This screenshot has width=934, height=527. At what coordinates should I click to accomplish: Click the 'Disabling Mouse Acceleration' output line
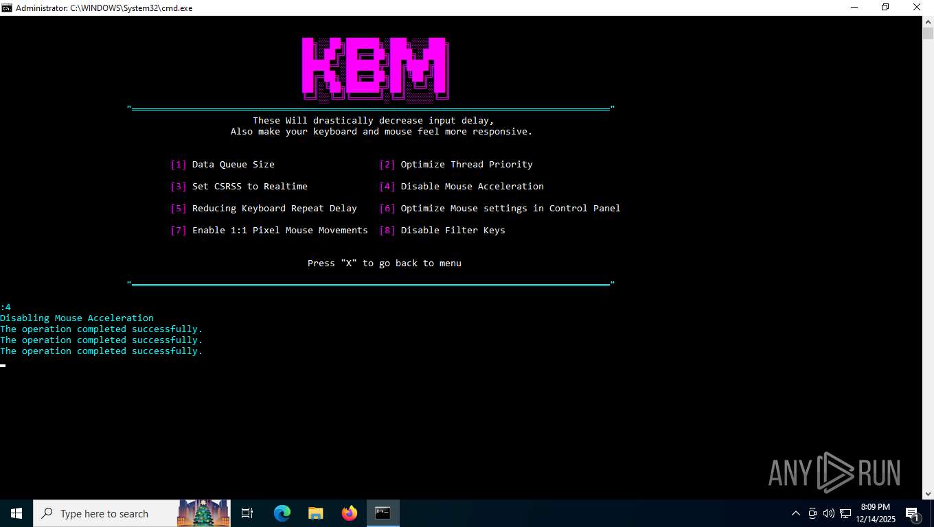tap(77, 318)
